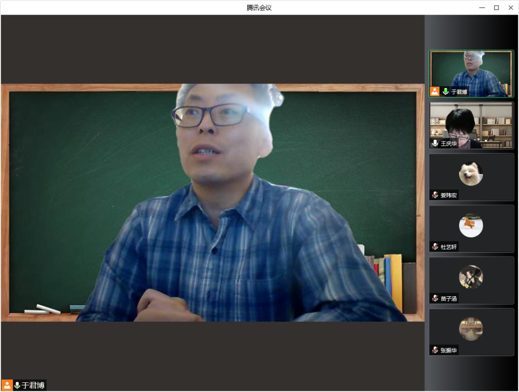Click the muted mic icon for 杜芝轩
This screenshot has height=392, width=519.
[435, 247]
